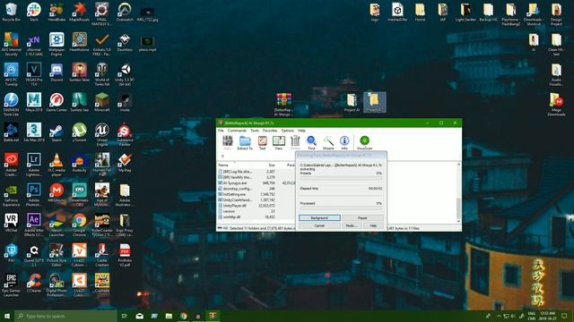Image resolution: width=574 pixels, height=322 pixels.
Task: Select the winhttp.dll row
Action: pyautogui.click(x=256, y=216)
